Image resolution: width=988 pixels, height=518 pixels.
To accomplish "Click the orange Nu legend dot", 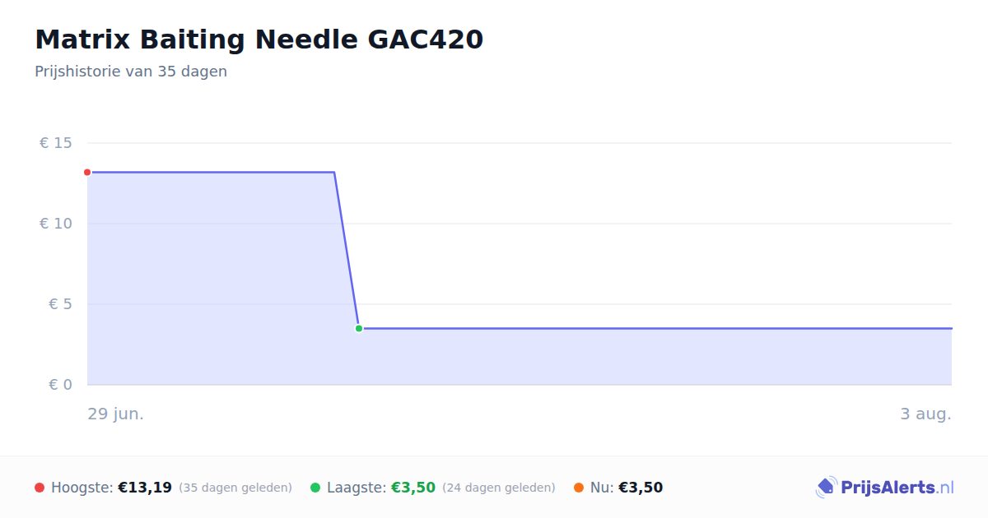I will pyautogui.click(x=579, y=488).
